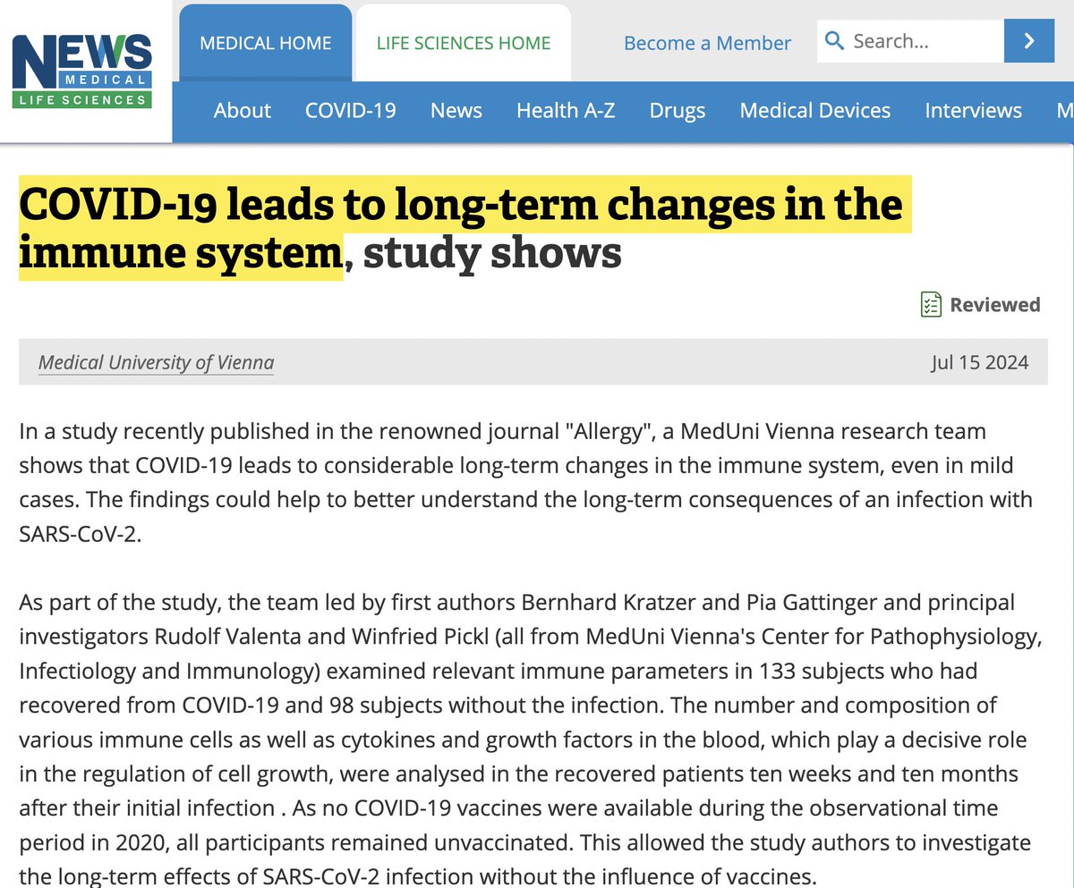The image size is (1074, 888).
Task: Open the Medical Devices menu item
Action: 815,111
